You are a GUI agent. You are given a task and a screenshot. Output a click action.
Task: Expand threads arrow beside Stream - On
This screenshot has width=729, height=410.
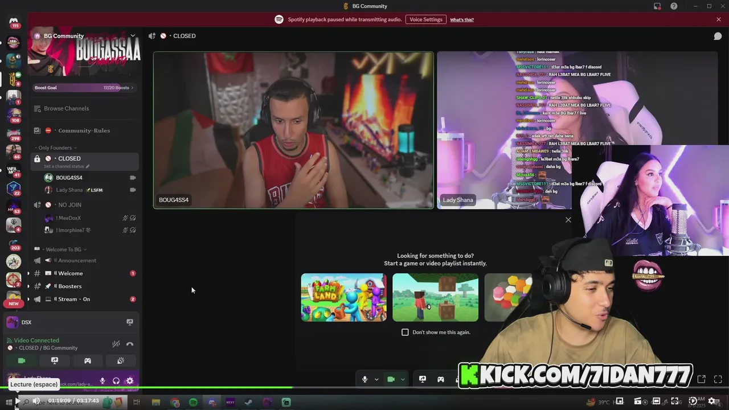(28, 299)
